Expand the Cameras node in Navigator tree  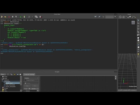tap(1, 80)
